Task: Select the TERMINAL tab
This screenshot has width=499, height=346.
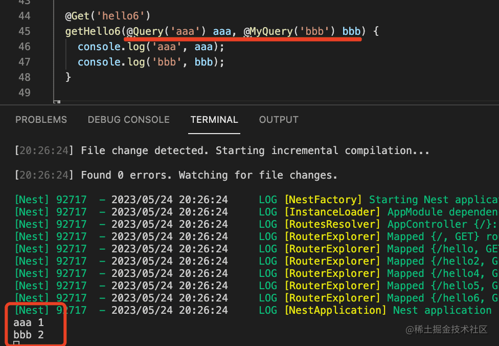Action: click(x=214, y=120)
